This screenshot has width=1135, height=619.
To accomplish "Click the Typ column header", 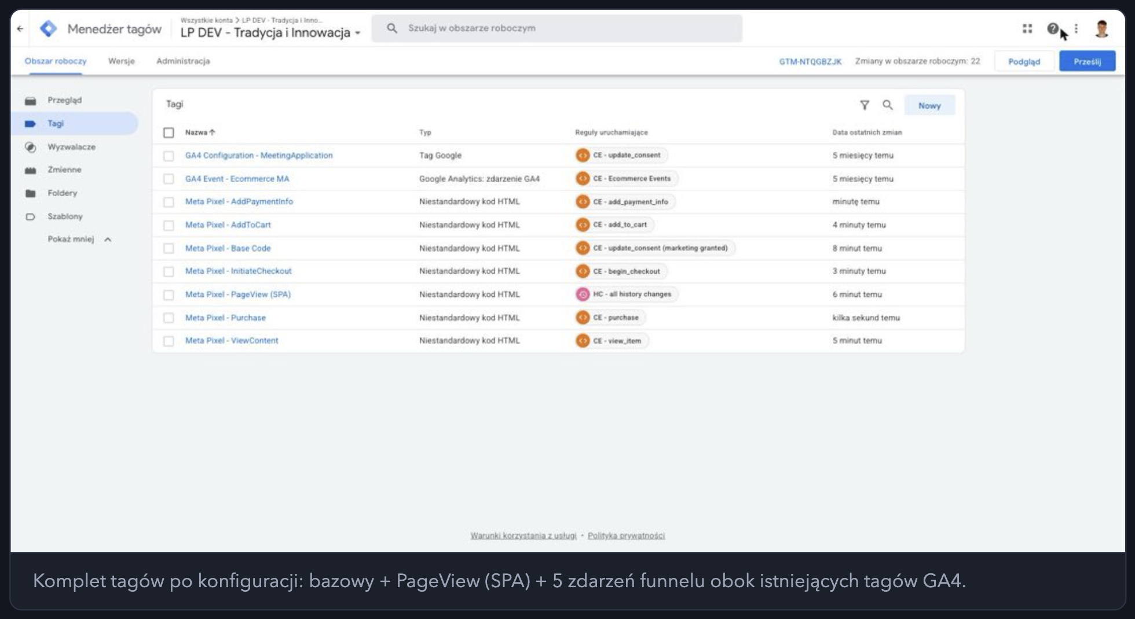I will [x=425, y=132].
